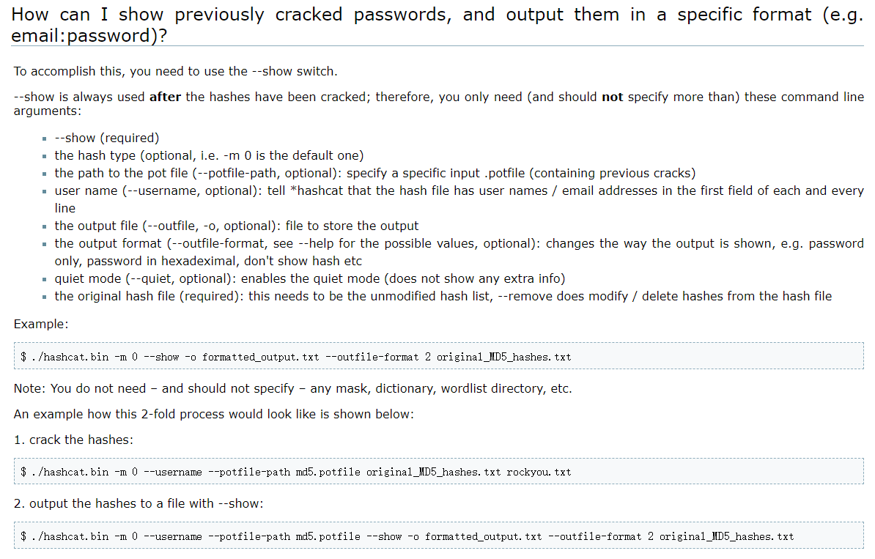
Task: Select the hash type list item
Action: pos(209,155)
